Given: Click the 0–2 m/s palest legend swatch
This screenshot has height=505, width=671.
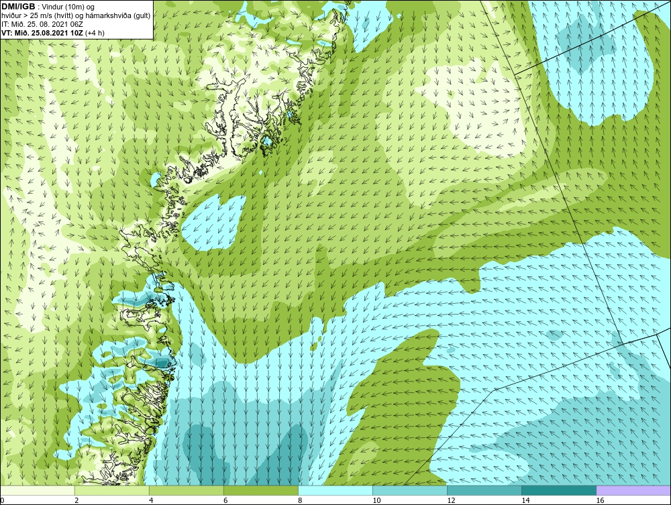Looking at the screenshot, I should tap(37, 490).
